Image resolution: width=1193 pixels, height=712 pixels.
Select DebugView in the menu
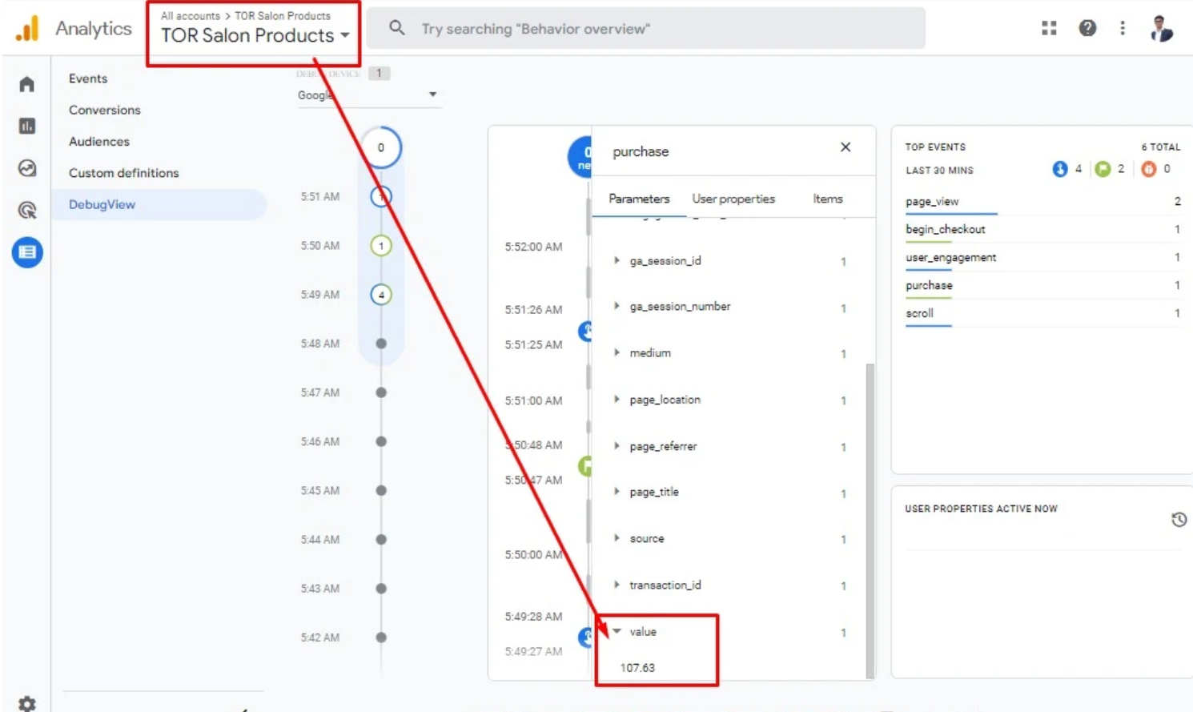click(159, 204)
